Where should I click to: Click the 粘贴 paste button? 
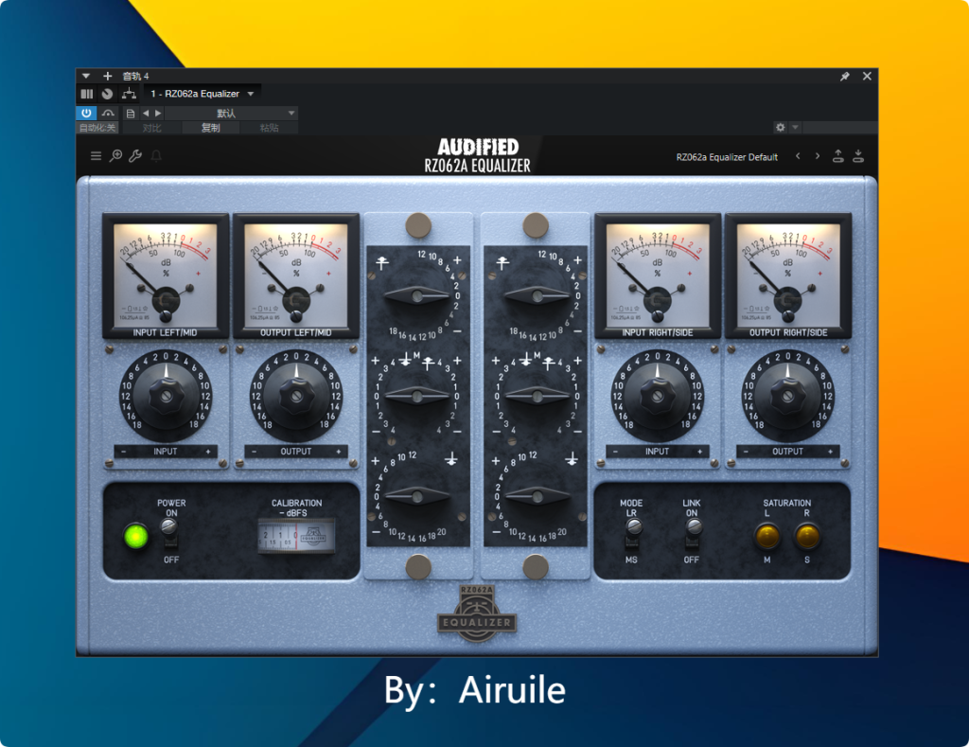coord(269,128)
